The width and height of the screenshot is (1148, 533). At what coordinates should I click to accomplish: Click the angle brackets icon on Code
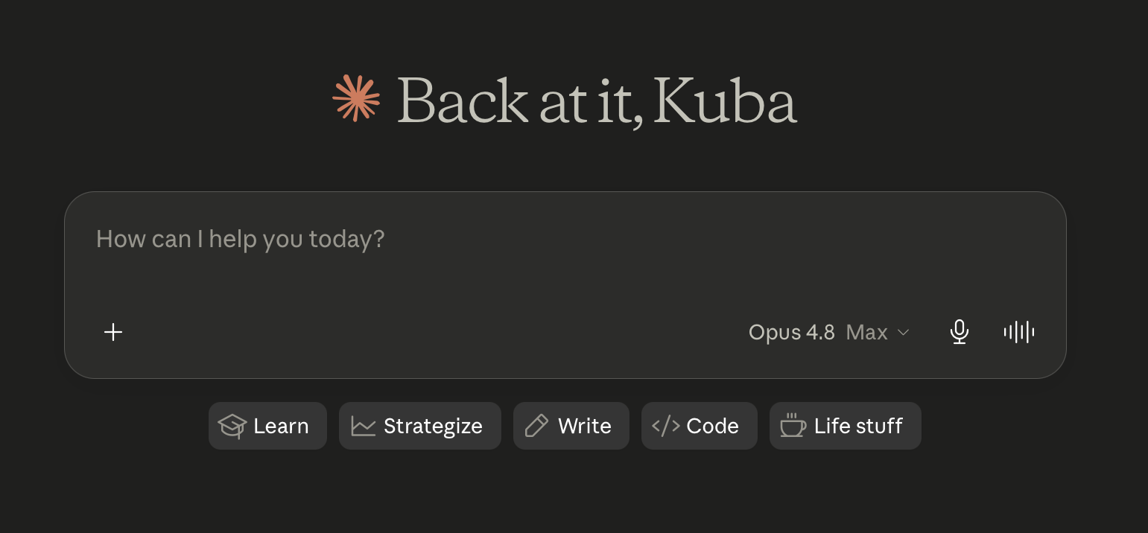click(x=665, y=426)
